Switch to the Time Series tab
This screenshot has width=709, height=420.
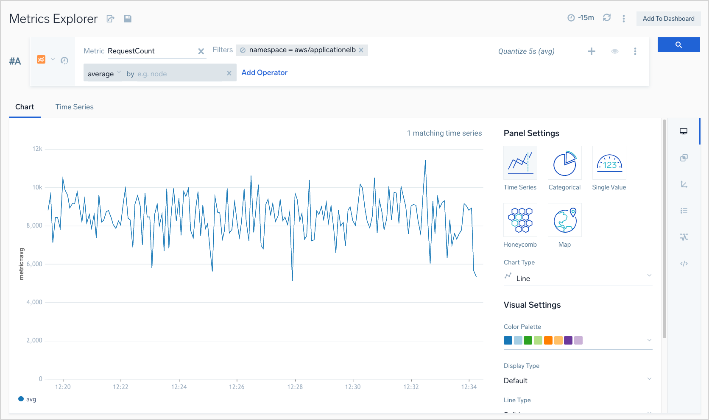click(x=74, y=107)
